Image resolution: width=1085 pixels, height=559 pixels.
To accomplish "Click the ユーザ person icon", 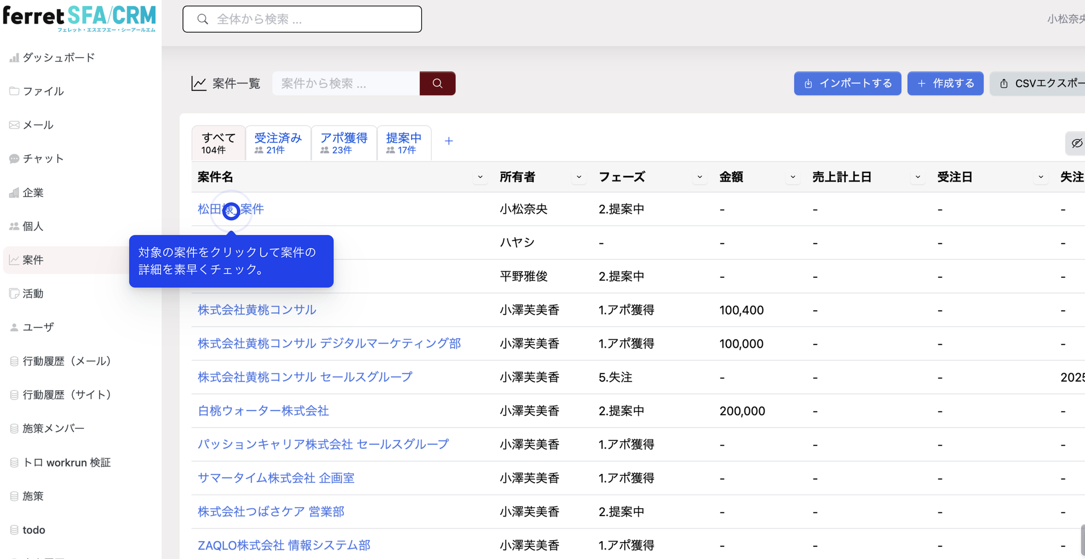I will pyautogui.click(x=14, y=327).
